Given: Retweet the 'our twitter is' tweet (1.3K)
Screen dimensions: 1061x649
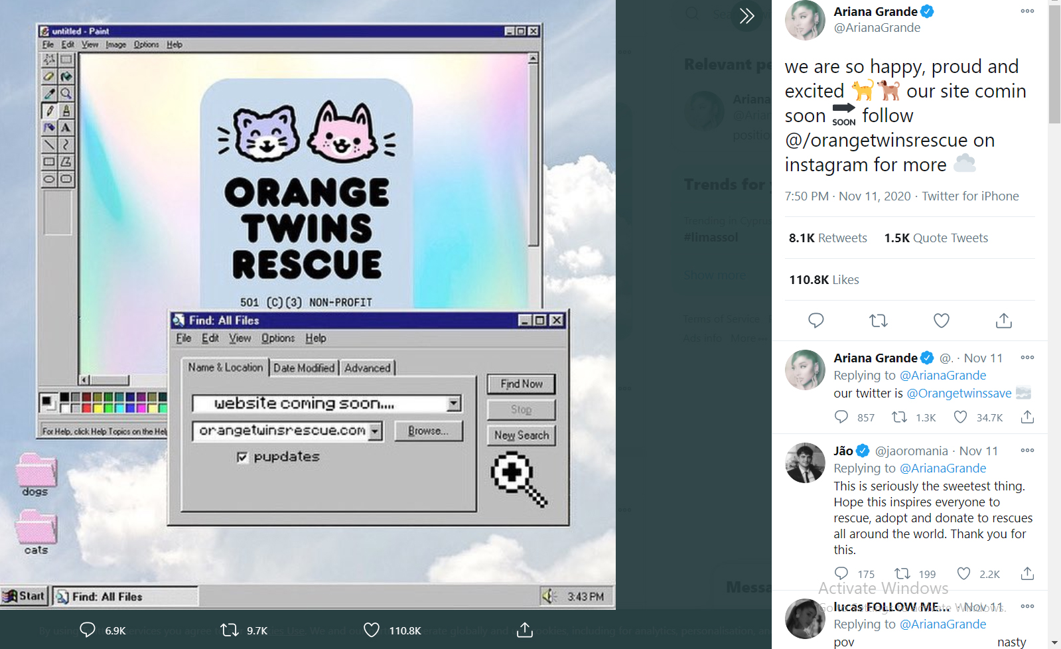Looking at the screenshot, I should coord(899,417).
